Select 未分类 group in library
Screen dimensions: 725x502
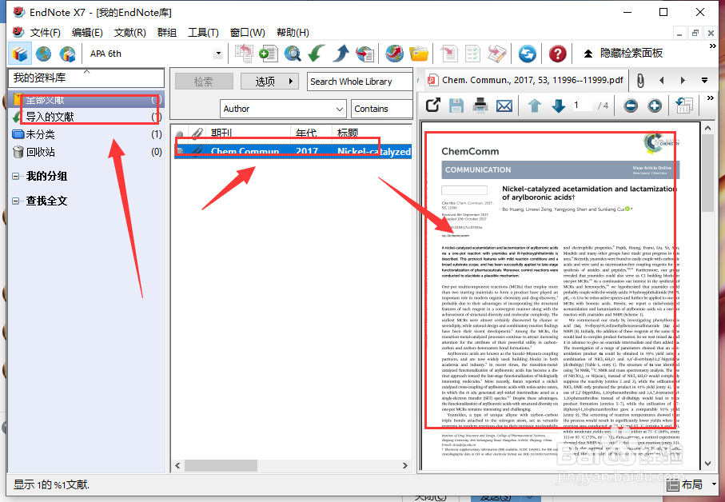coord(87,134)
